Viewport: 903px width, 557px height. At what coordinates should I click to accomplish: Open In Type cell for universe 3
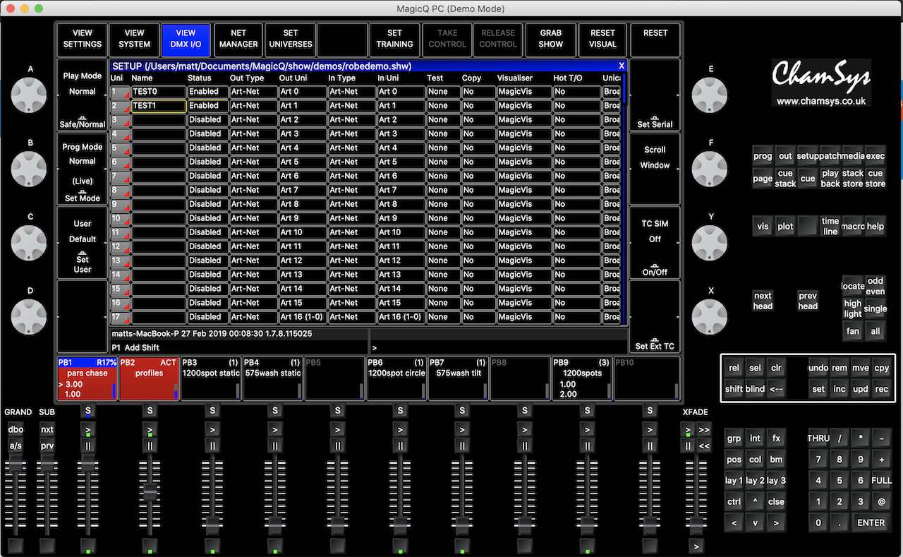tap(352, 120)
